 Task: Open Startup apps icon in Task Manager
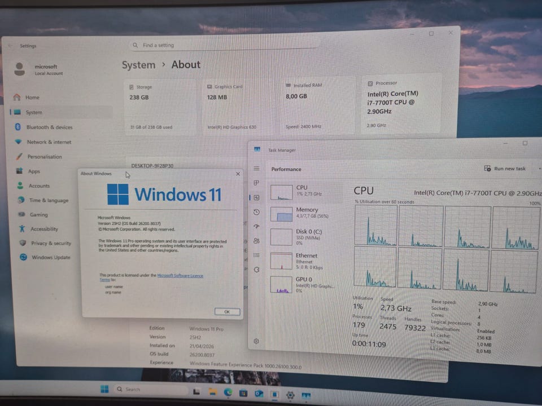click(x=256, y=226)
